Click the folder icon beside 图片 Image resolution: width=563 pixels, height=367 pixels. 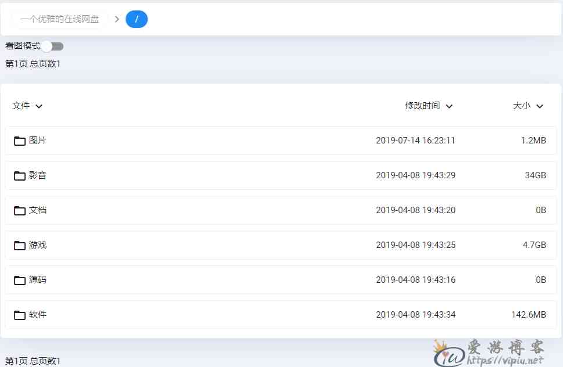20,141
